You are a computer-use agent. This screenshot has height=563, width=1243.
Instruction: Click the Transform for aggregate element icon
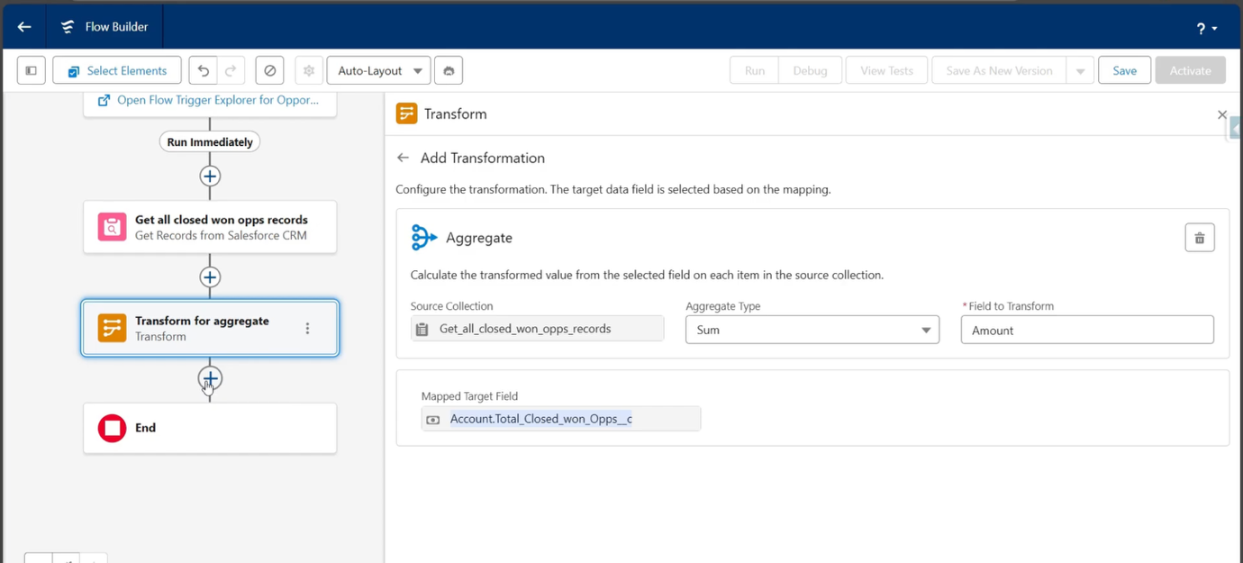pos(111,328)
